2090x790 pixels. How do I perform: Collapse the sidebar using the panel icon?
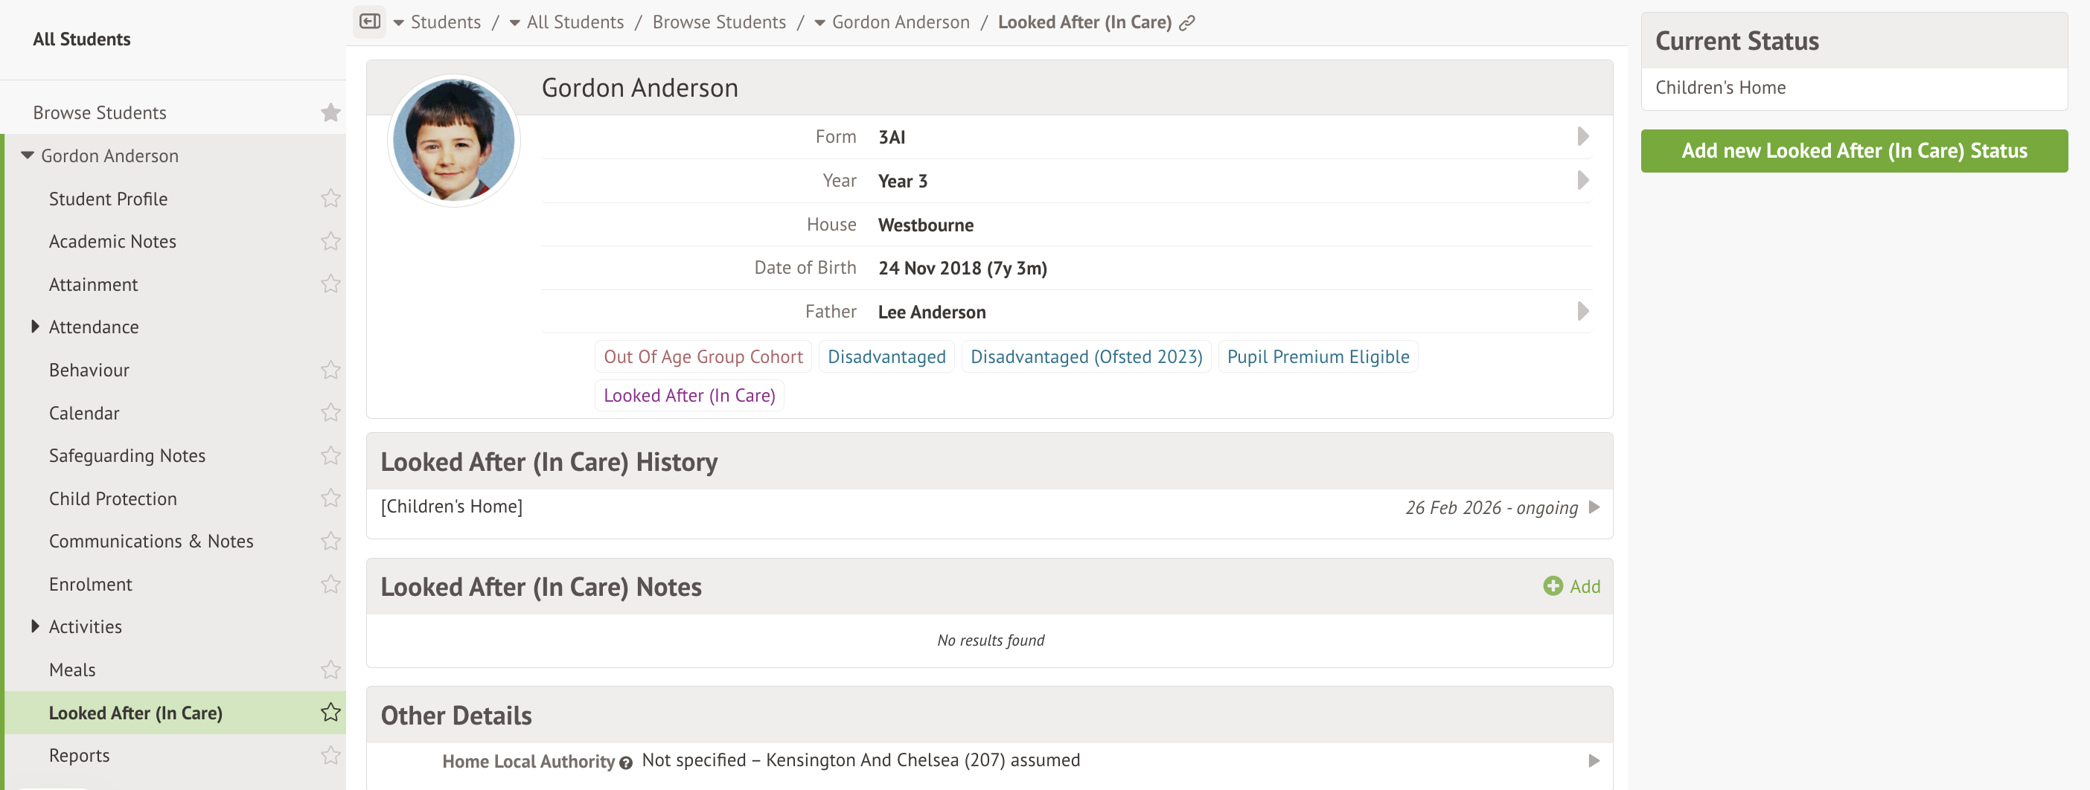click(369, 22)
